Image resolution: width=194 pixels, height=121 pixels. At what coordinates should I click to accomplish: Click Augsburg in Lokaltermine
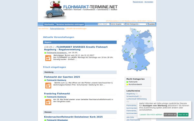pos(131,94)
